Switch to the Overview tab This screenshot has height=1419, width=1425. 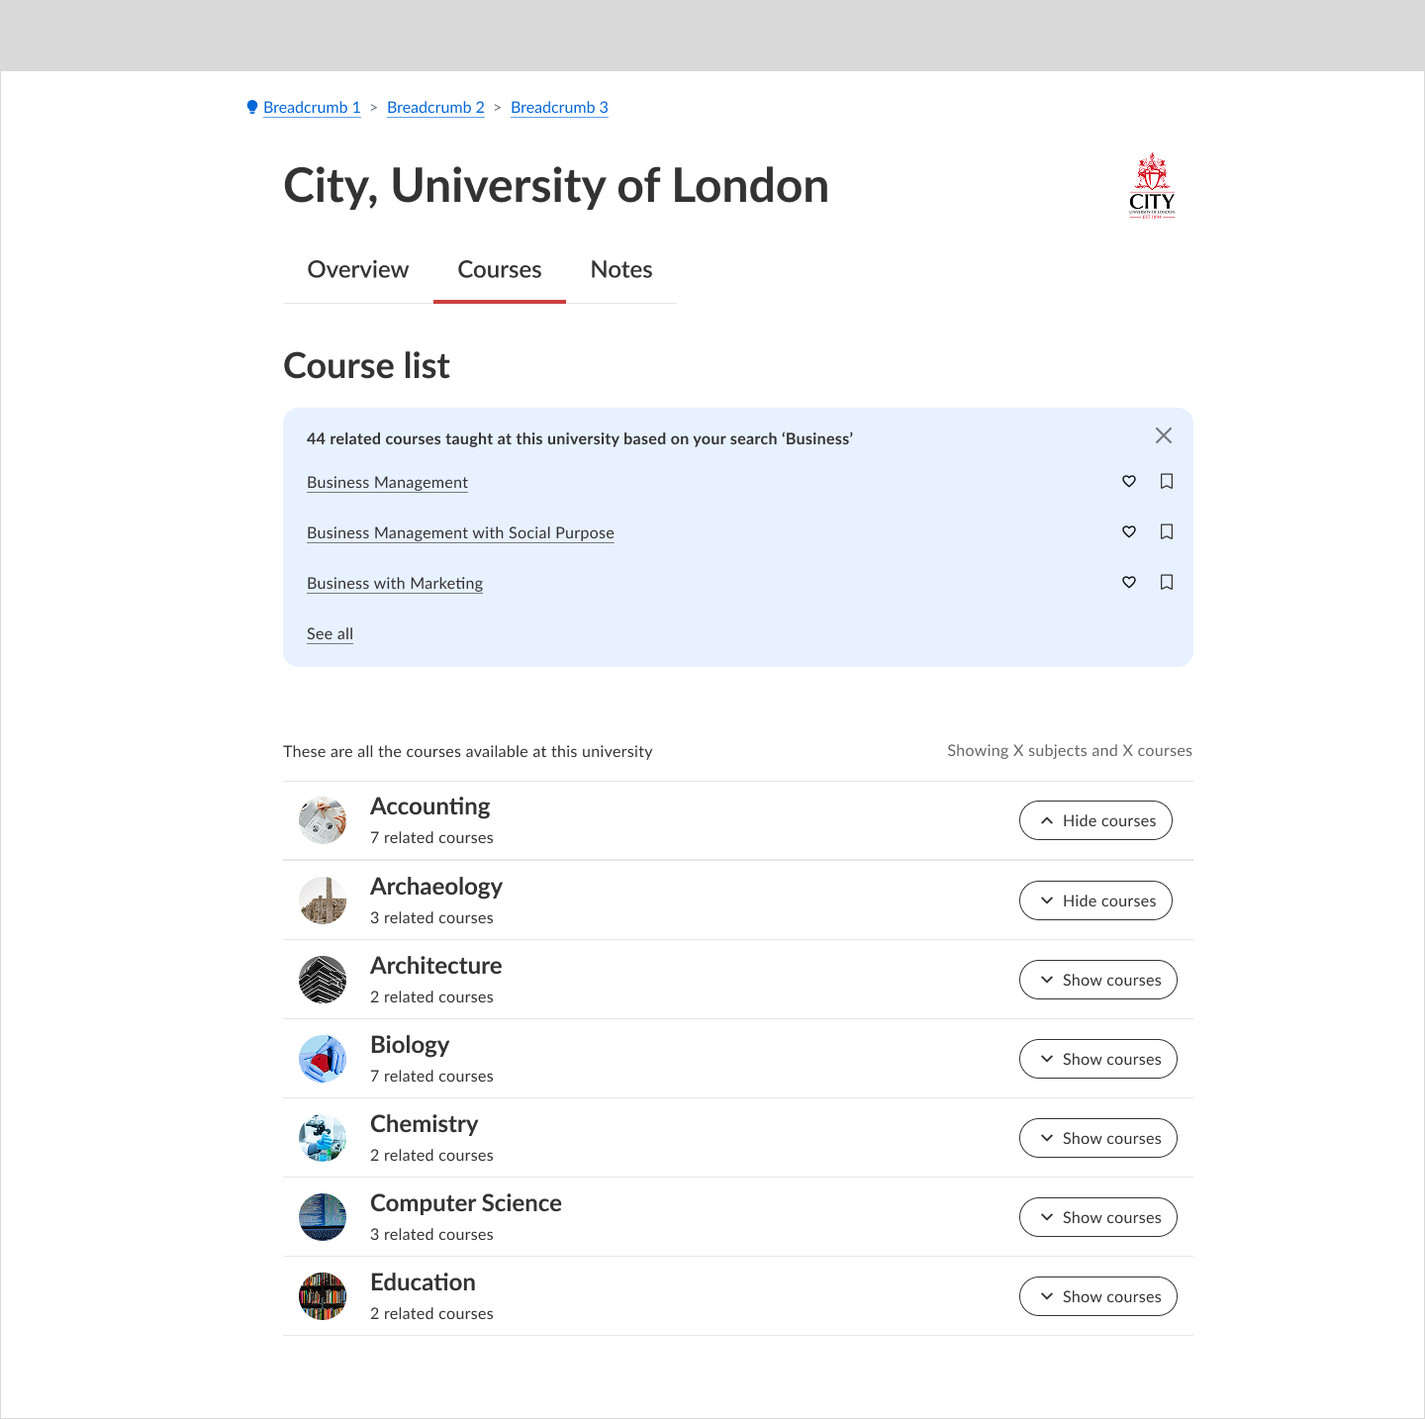[x=358, y=269]
